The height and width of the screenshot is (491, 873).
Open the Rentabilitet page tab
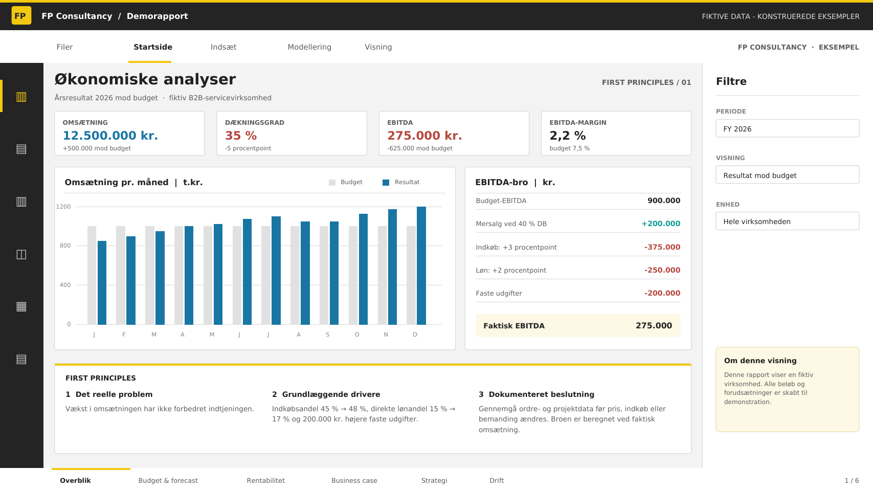tap(265, 480)
